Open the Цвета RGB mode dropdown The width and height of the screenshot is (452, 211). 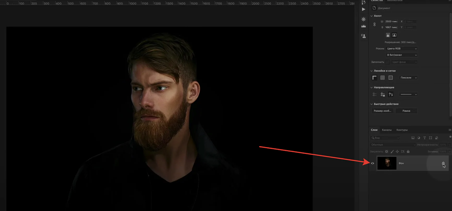(402, 49)
